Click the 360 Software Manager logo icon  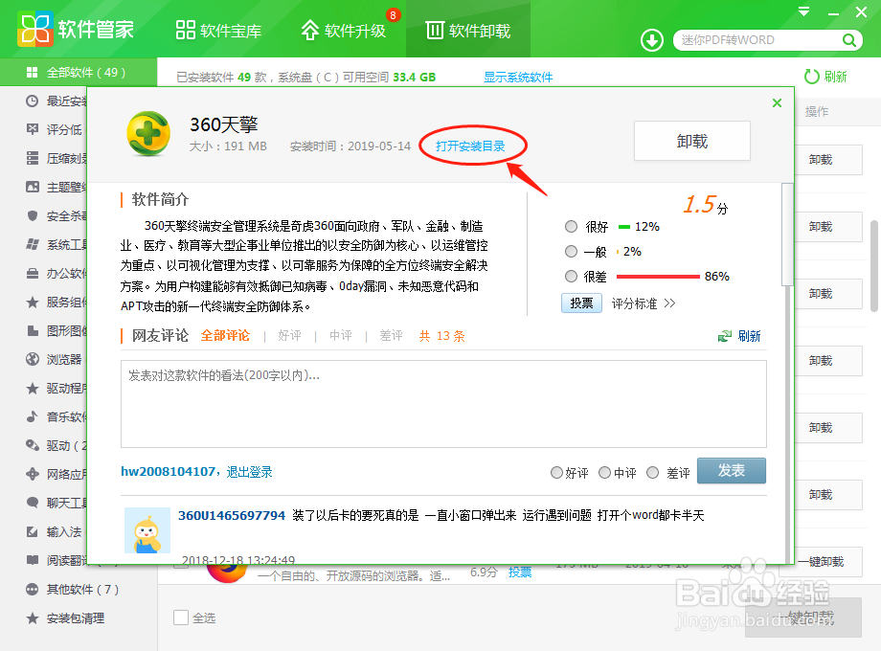[x=34, y=29]
